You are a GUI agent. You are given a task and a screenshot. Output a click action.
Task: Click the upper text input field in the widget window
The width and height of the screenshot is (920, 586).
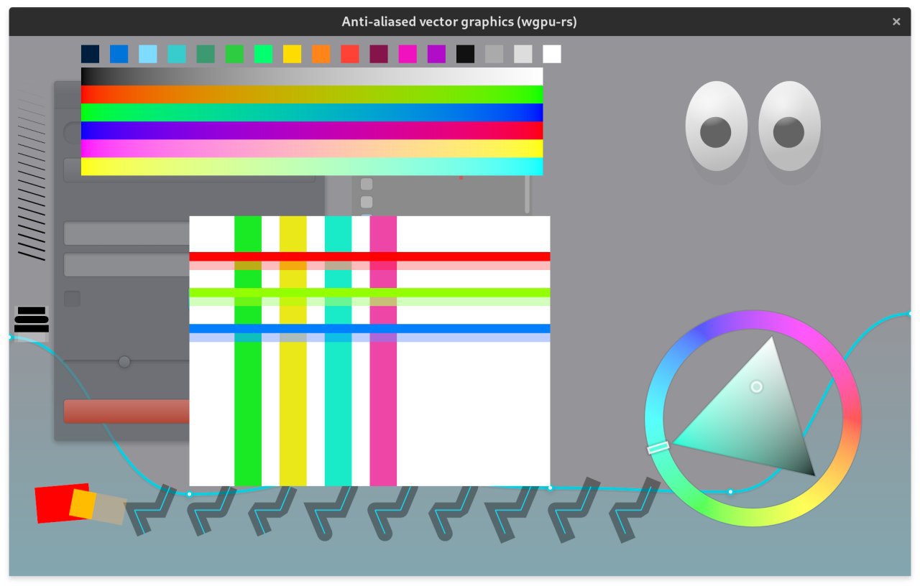click(126, 234)
